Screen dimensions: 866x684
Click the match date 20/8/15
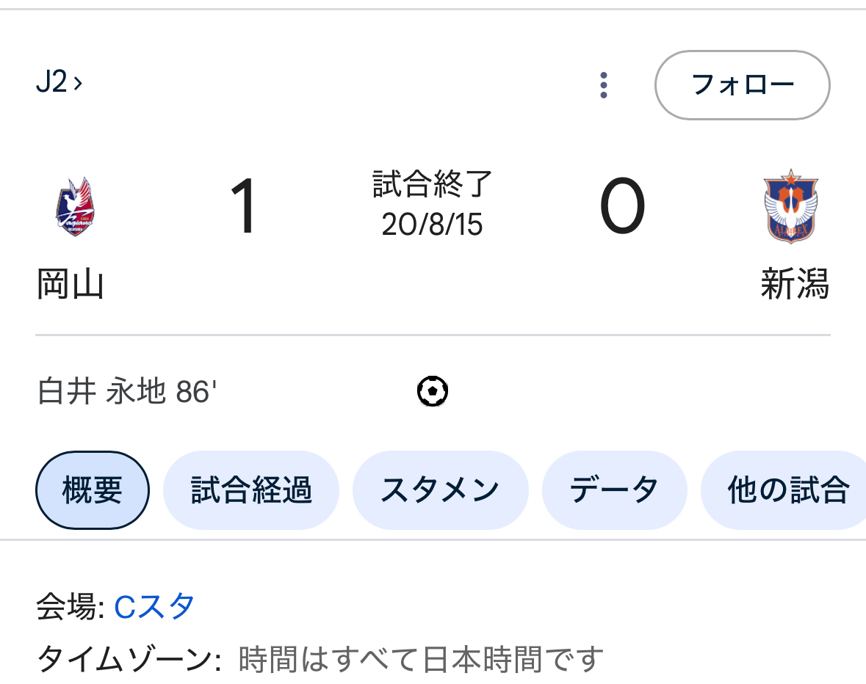point(432,224)
